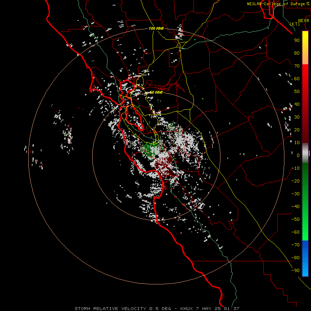The width and height of the screenshot is (311, 311).
Task: Select the -10 value on velocity scale
Action: pyautogui.click(x=295, y=168)
